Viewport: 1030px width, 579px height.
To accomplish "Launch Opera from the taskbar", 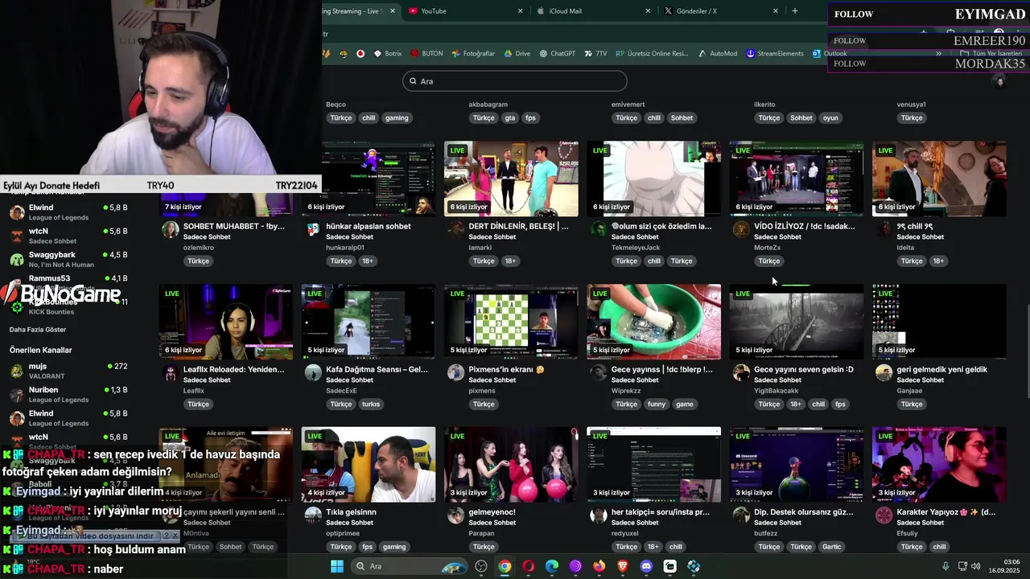I will pos(528,566).
